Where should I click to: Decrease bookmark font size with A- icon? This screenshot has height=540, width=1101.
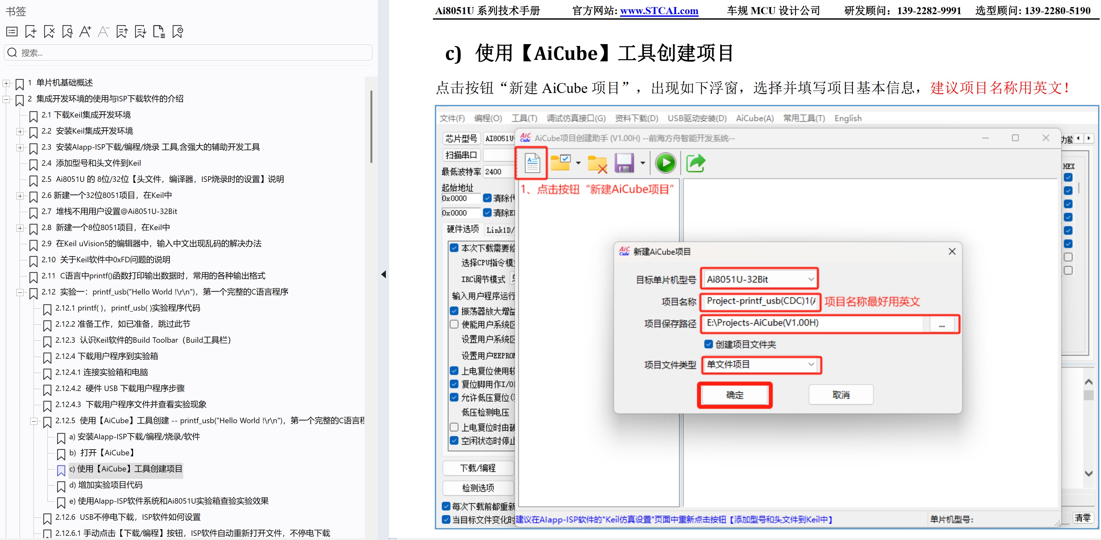click(103, 32)
